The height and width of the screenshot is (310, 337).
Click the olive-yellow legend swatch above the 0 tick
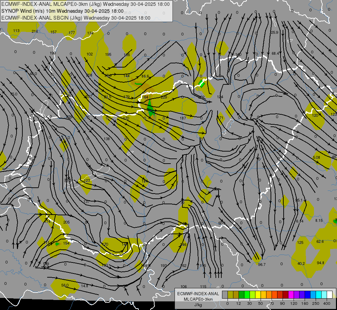click(230, 294)
